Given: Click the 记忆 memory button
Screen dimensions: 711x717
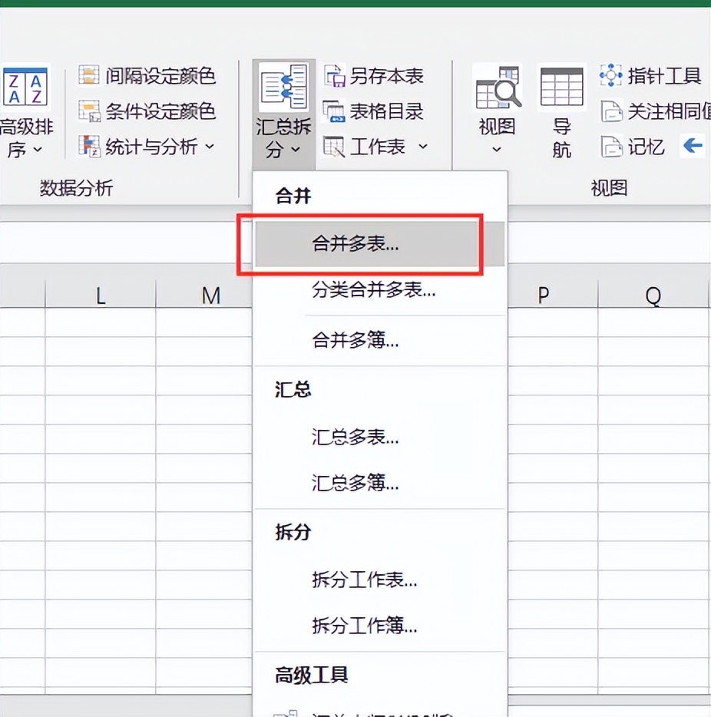Looking at the screenshot, I should (x=611, y=147).
